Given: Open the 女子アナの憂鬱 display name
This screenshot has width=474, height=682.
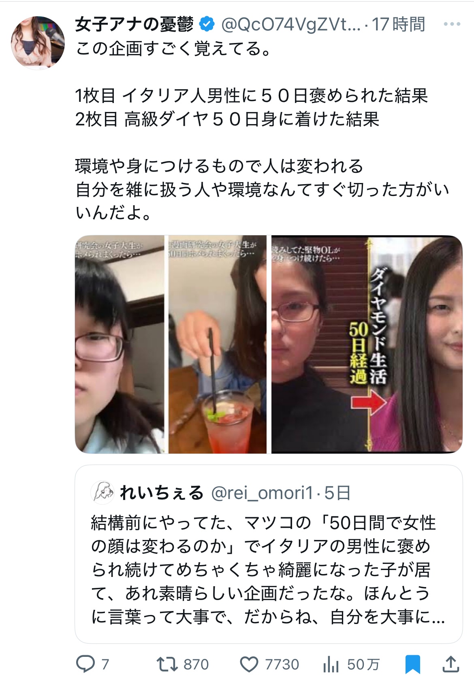Looking at the screenshot, I should 135,24.
